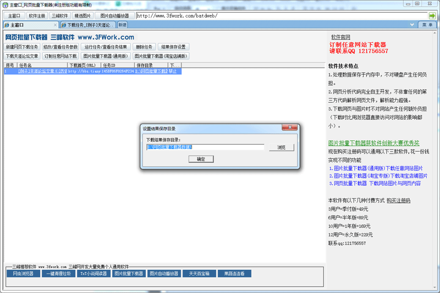
Task: Open the tab list dropdown arrow beside 菜单
Action: pyautogui.click(x=411, y=25)
